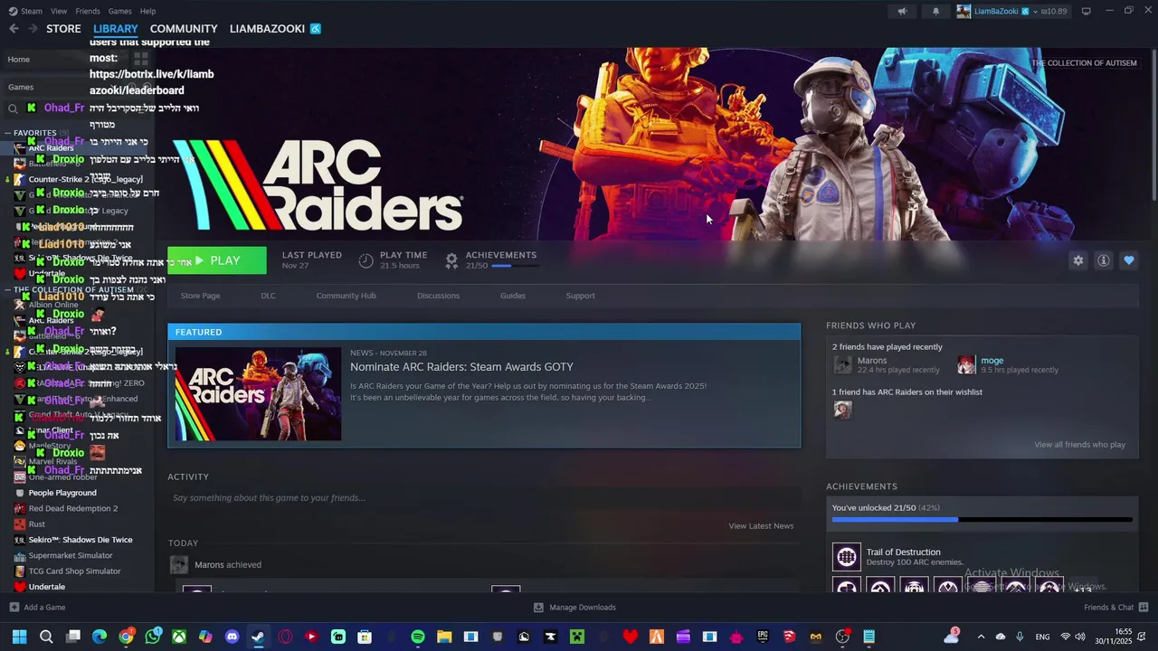Screen dimensions: 1158x651
Task: Switch to Big Picture mode icon
Action: point(1086,11)
